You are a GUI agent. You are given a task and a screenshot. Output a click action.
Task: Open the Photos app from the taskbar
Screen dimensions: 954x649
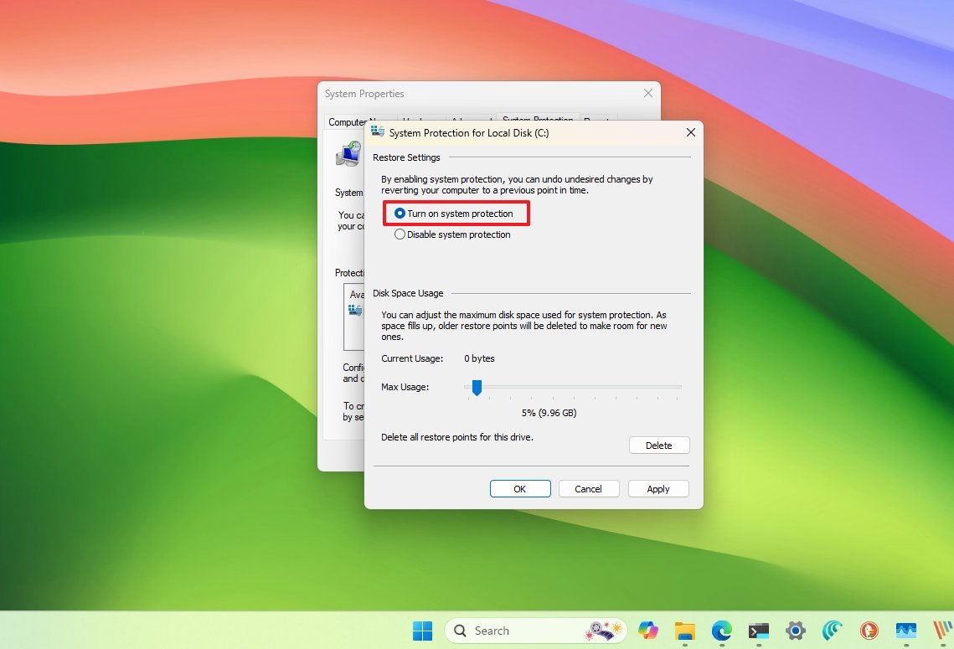[x=905, y=631]
